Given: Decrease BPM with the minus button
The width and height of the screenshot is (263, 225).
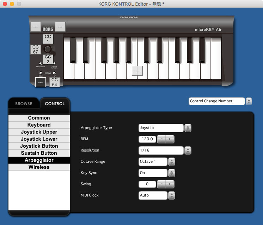Looking at the screenshot, I should (161, 139).
